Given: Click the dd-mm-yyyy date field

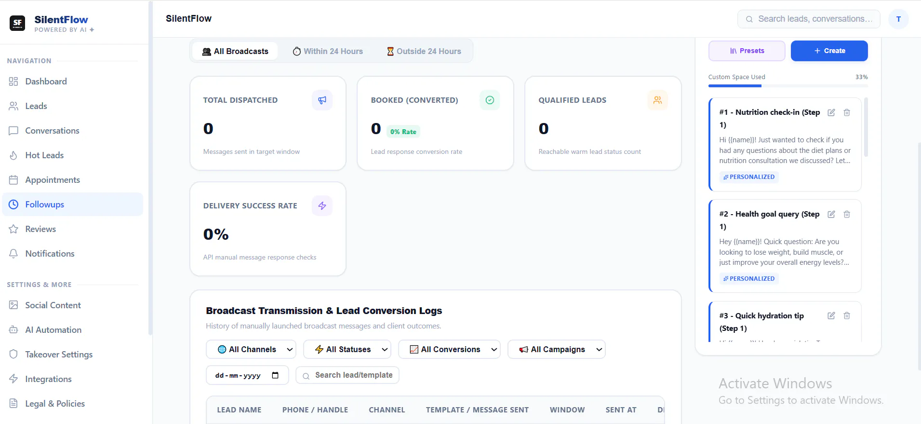Looking at the screenshot, I should pyautogui.click(x=247, y=375).
